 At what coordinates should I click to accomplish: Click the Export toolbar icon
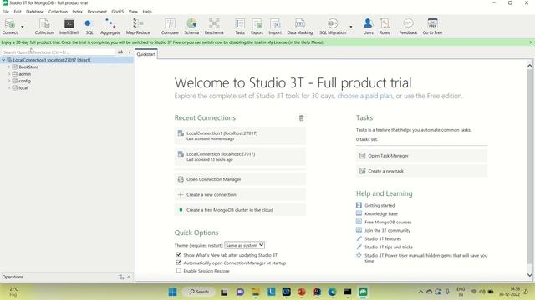coord(257,26)
